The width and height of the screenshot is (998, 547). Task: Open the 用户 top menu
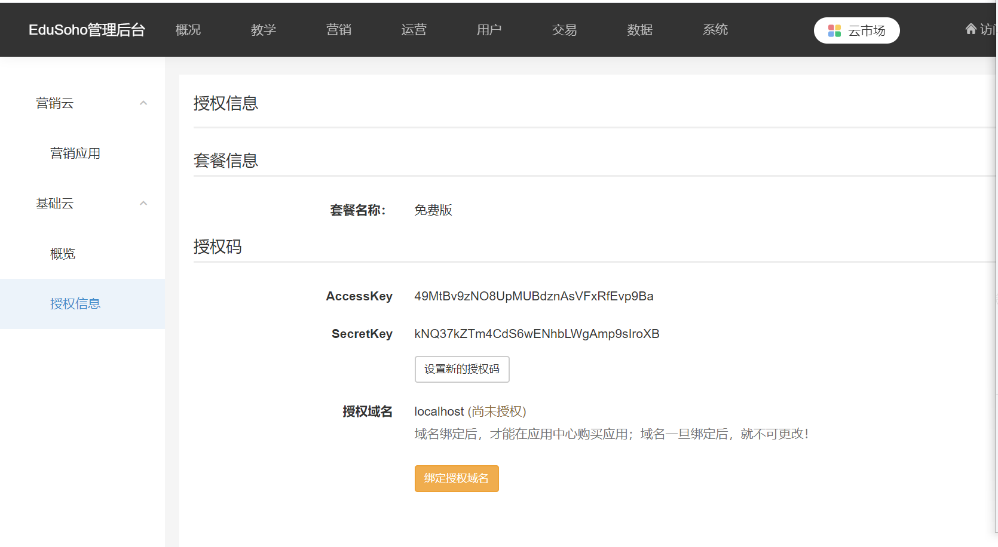(489, 30)
